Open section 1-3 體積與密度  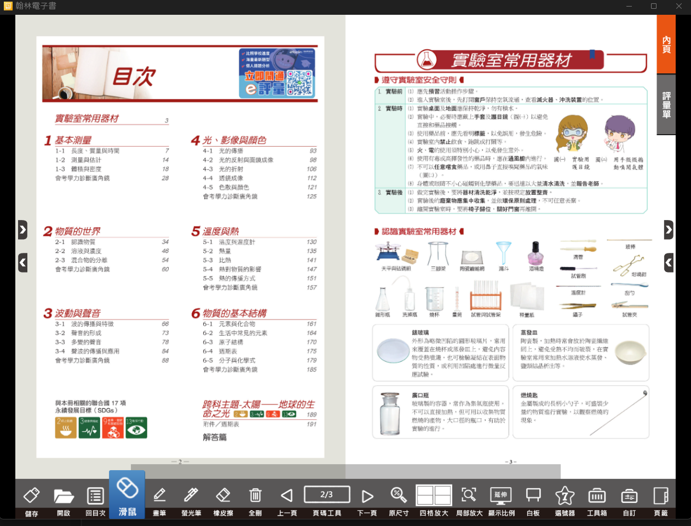pos(112,169)
